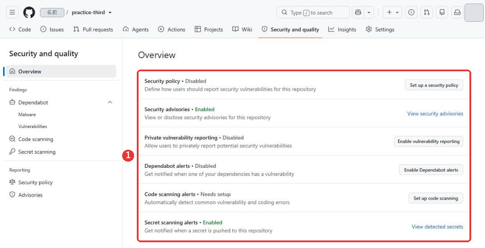Screen dimensions: 485x248
Task: Click the Security policy row title
Action: coord(162,81)
